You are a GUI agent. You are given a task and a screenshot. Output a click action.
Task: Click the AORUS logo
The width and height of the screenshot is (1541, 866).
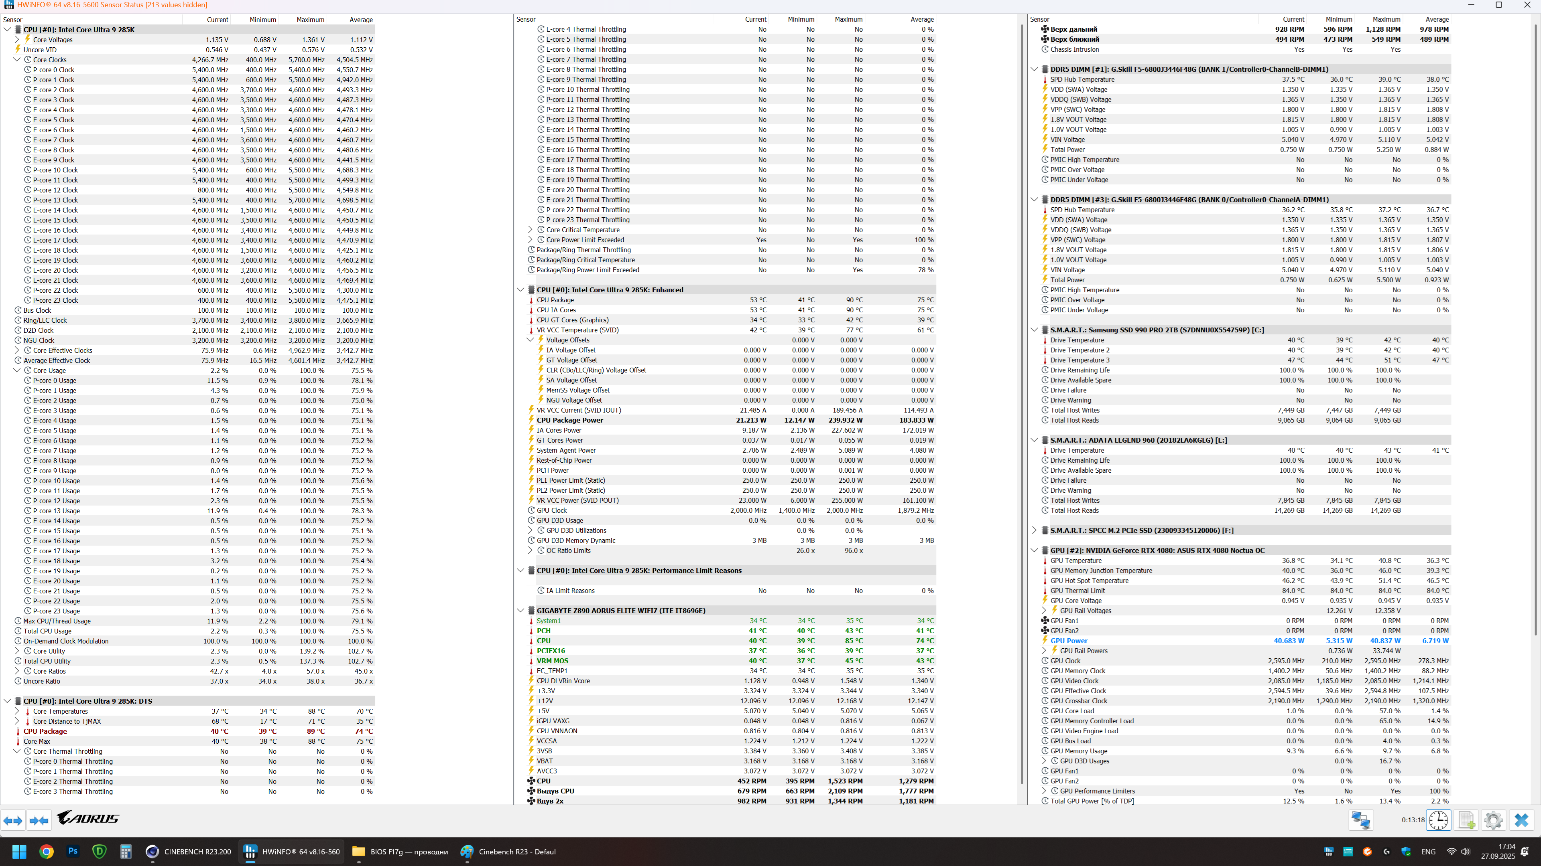[x=89, y=817]
